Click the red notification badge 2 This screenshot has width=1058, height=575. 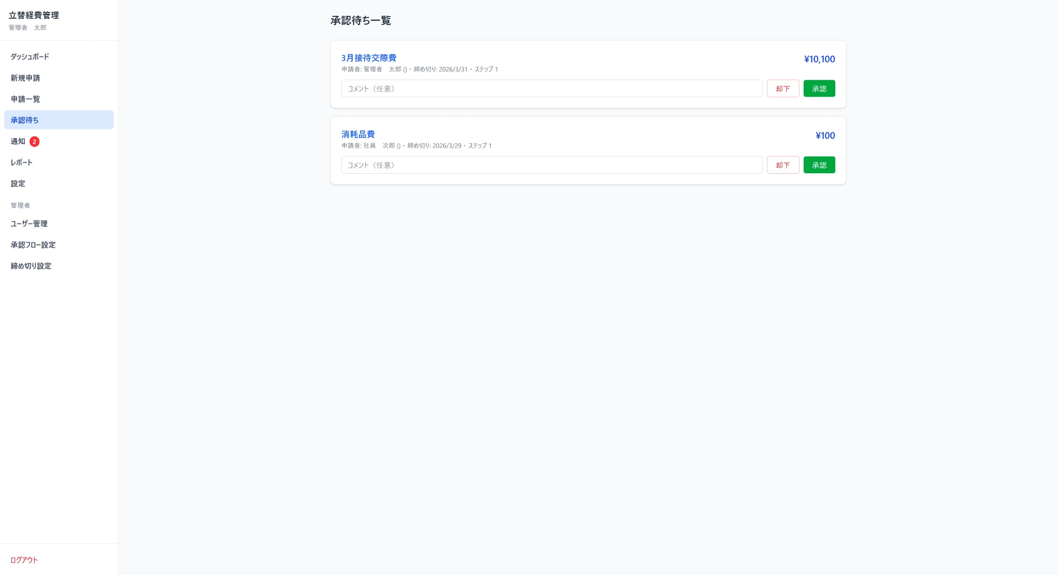pos(34,141)
